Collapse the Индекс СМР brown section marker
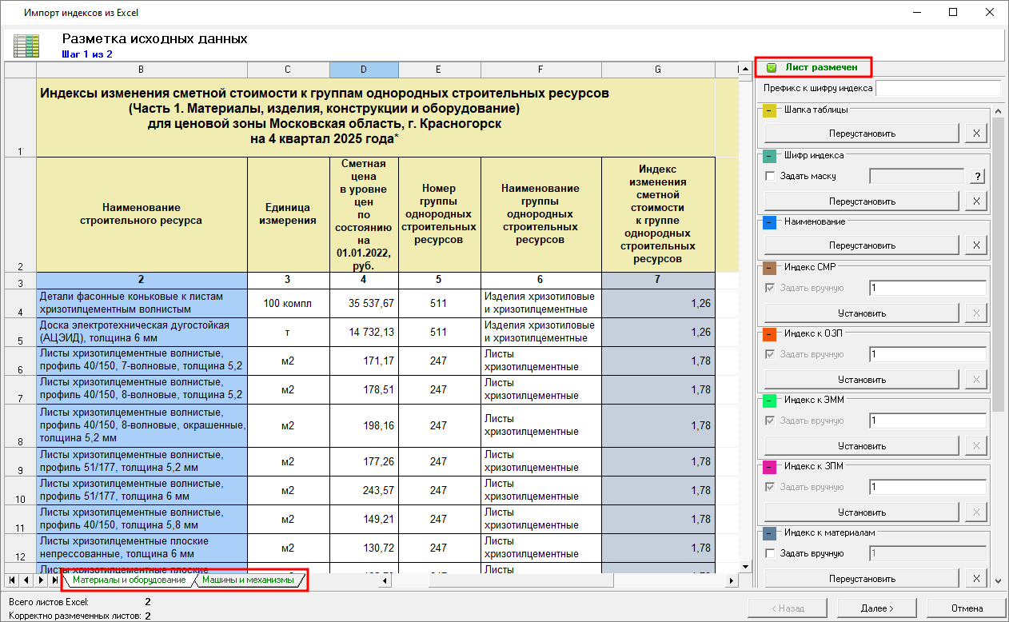This screenshot has height=622, width=1009. coord(770,267)
